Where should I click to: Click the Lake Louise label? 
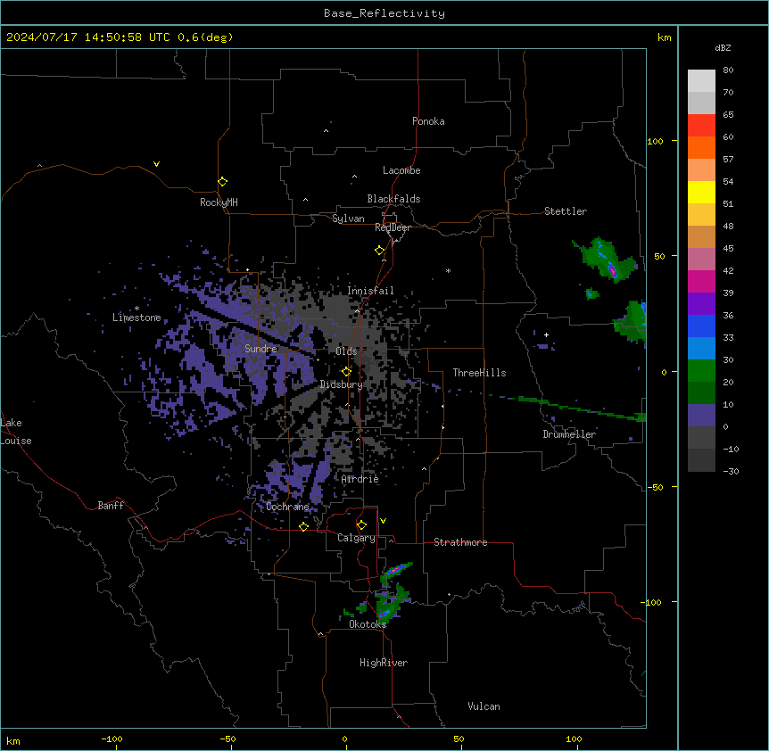(16, 432)
